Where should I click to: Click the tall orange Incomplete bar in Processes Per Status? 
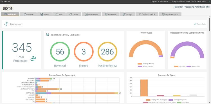click(x=144, y=88)
